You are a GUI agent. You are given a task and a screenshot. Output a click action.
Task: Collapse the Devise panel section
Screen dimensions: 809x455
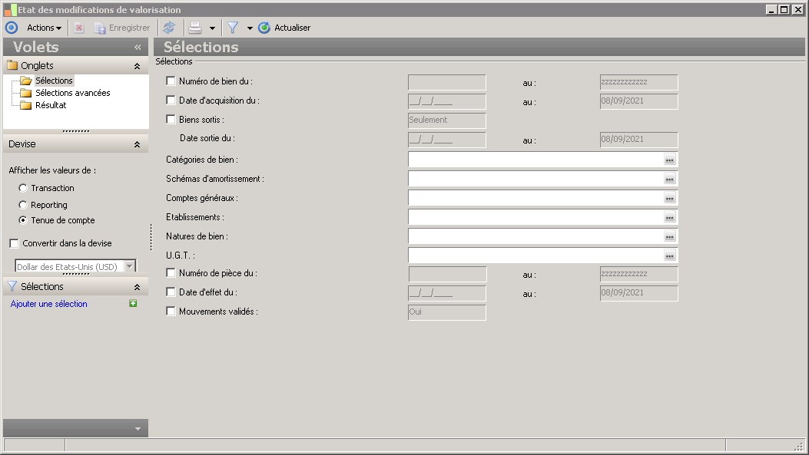[137, 144]
